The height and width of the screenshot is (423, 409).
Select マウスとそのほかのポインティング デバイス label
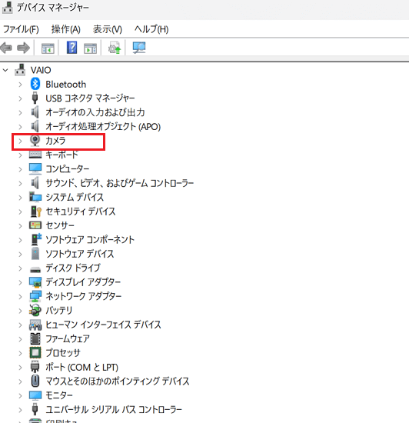click(x=118, y=381)
